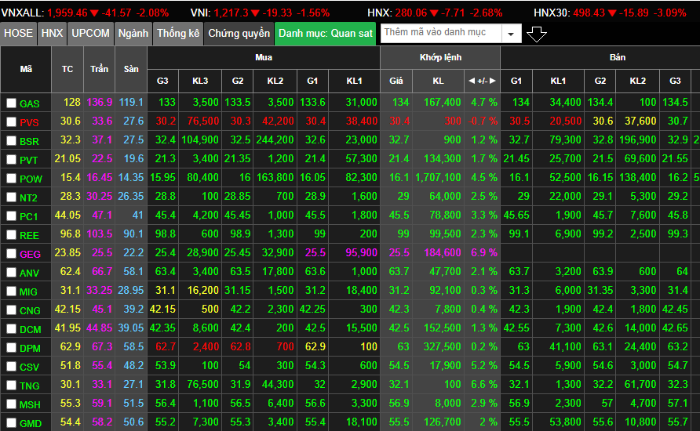The width and height of the screenshot is (700, 431).
Task: Click CSV floor price 48.2
Action: 133,365
